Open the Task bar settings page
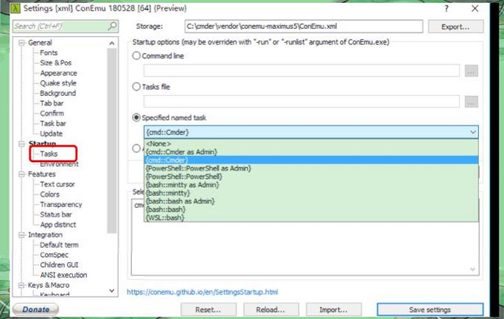The width and height of the screenshot is (504, 319). [53, 123]
